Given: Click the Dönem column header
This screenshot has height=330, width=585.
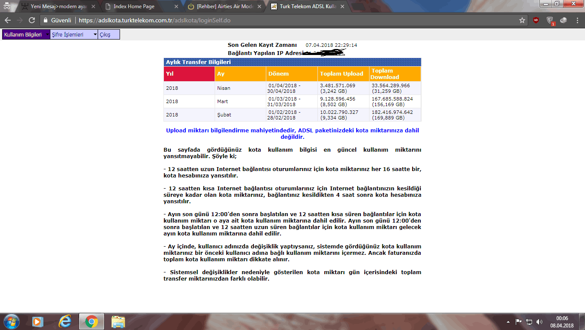Looking at the screenshot, I should pyautogui.click(x=292, y=74).
